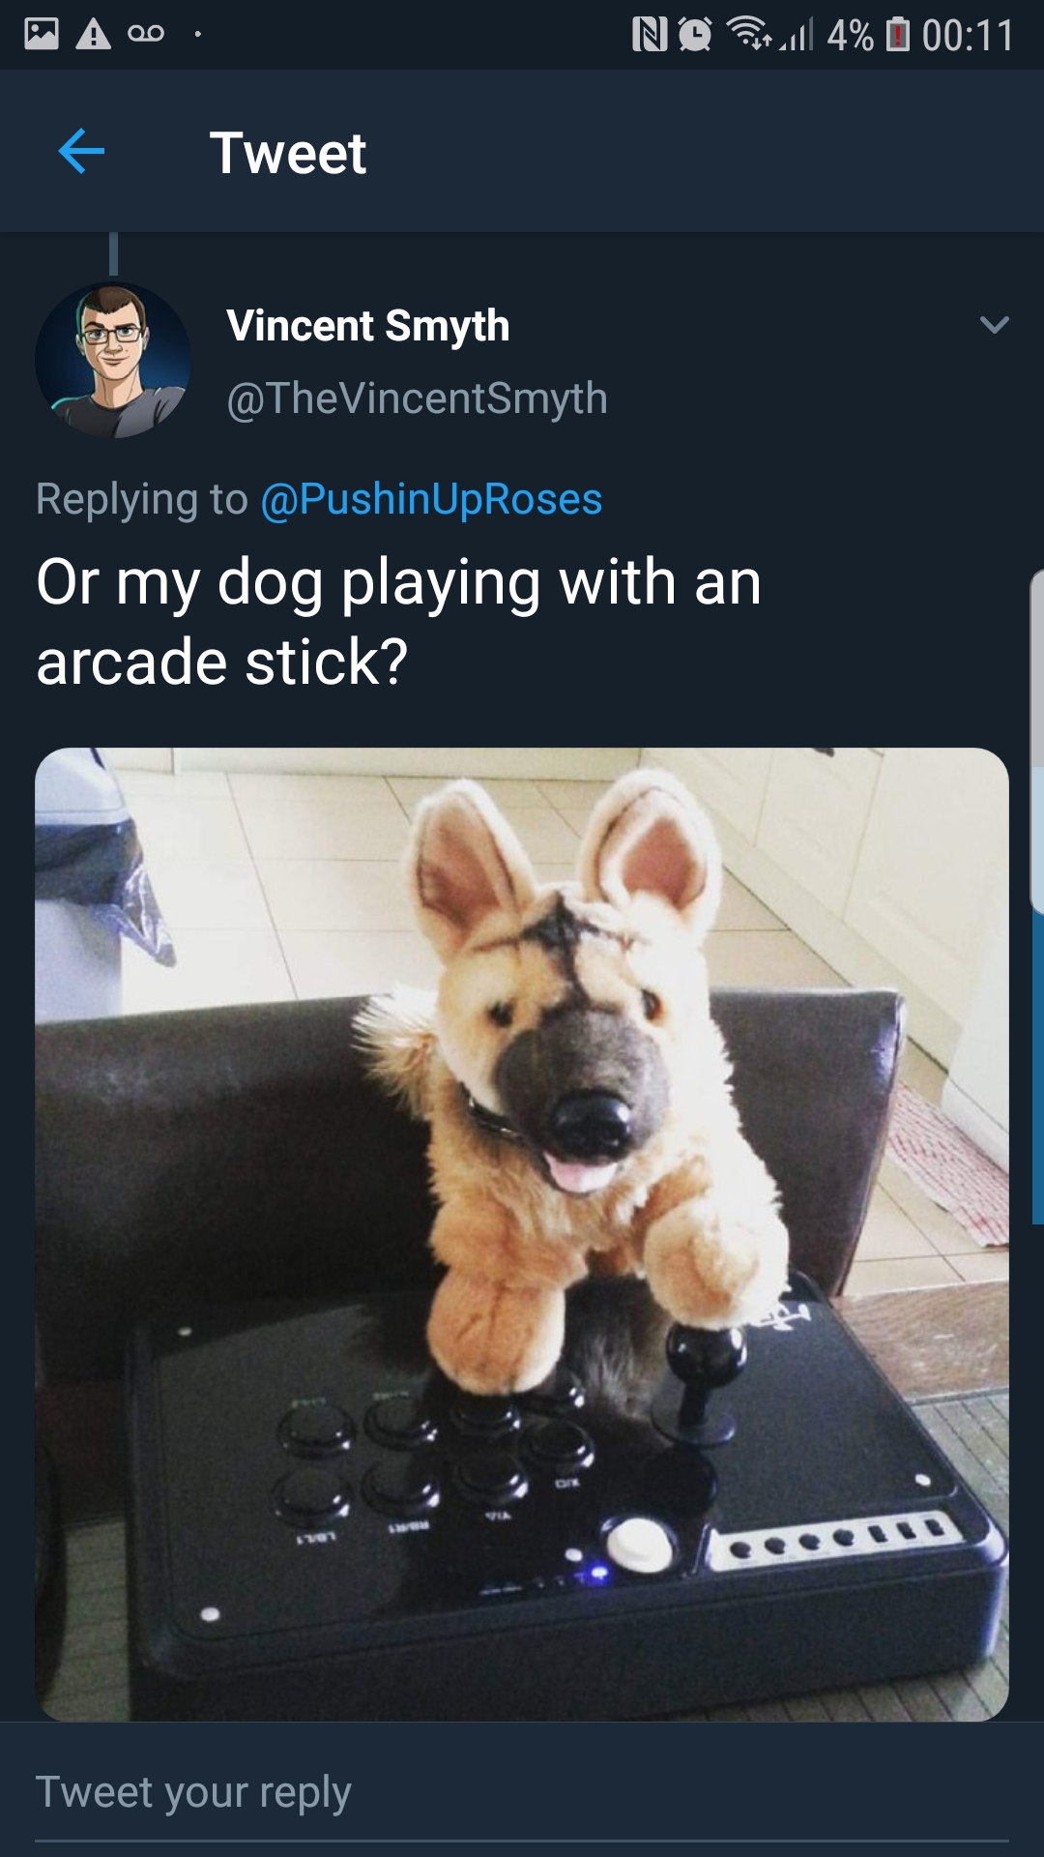The height and width of the screenshot is (1857, 1044).
Task: Tap the back arrow icon
Action: (81, 152)
